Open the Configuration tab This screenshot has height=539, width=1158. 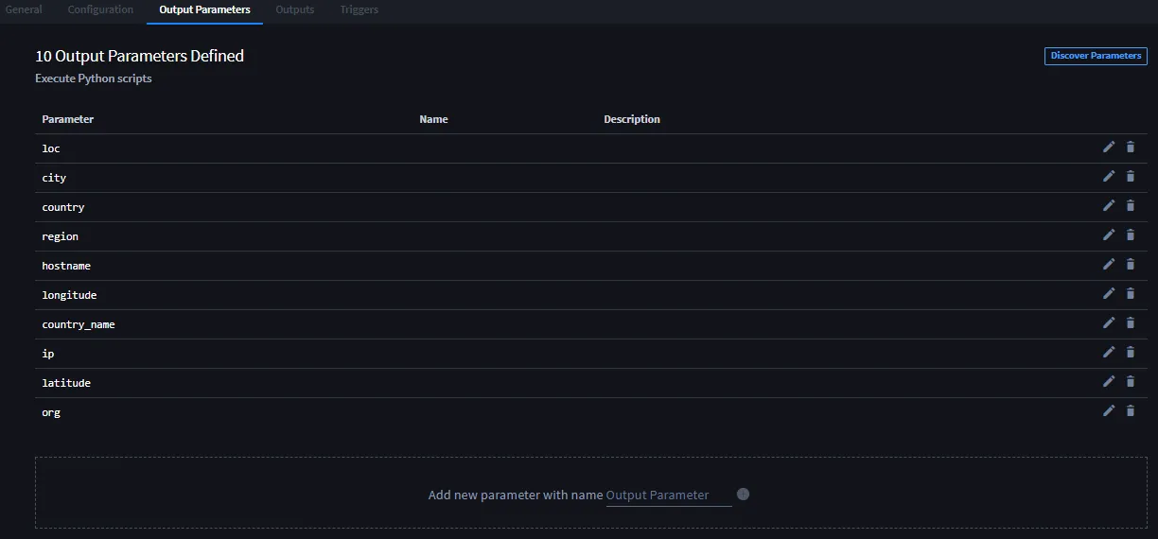[x=100, y=9]
